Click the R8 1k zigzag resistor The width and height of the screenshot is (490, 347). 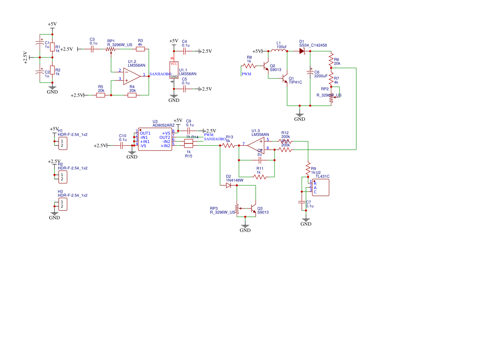coord(250,66)
